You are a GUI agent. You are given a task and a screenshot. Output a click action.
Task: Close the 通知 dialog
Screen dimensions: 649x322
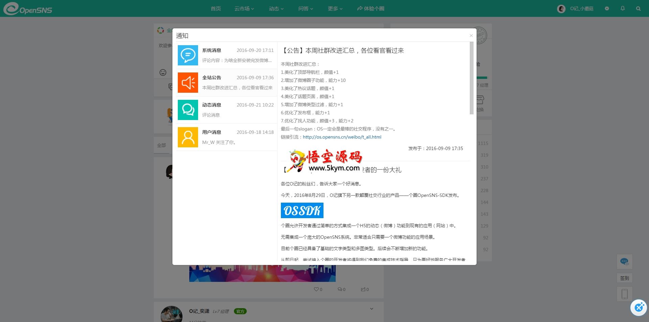click(471, 35)
